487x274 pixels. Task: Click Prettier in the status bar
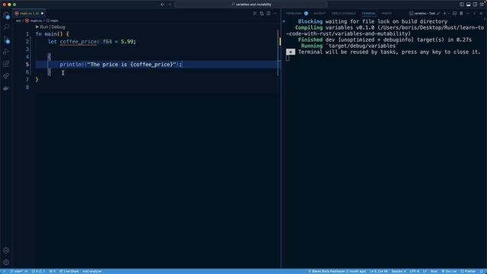click(x=468, y=271)
